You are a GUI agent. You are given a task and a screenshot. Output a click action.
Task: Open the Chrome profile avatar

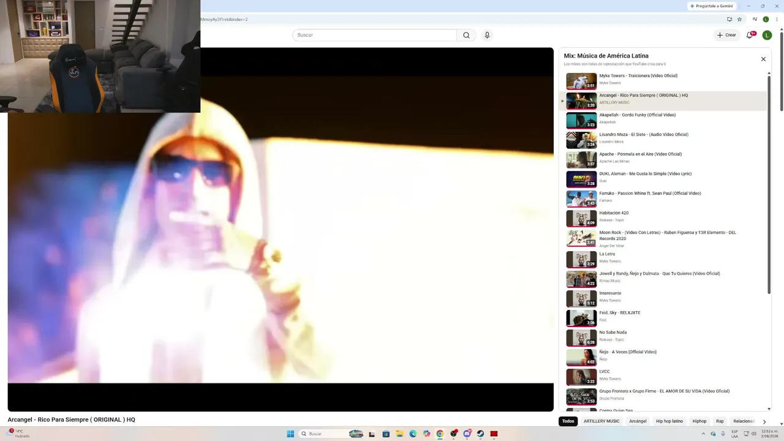pyautogui.click(x=766, y=19)
